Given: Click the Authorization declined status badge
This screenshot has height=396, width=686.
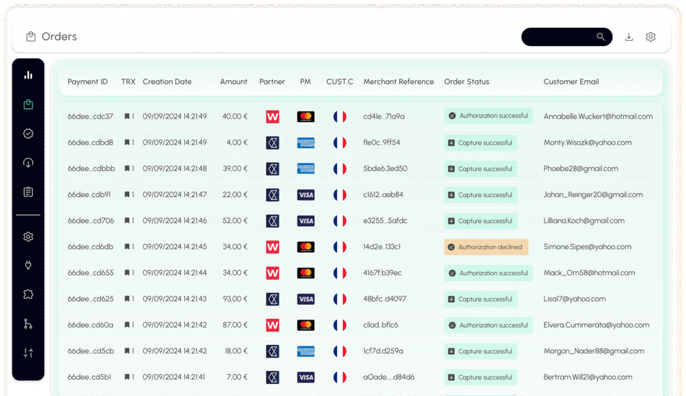Looking at the screenshot, I should pos(486,247).
